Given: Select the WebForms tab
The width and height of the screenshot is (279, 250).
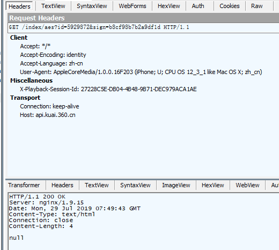Looking at the screenshot, I should [133, 6].
